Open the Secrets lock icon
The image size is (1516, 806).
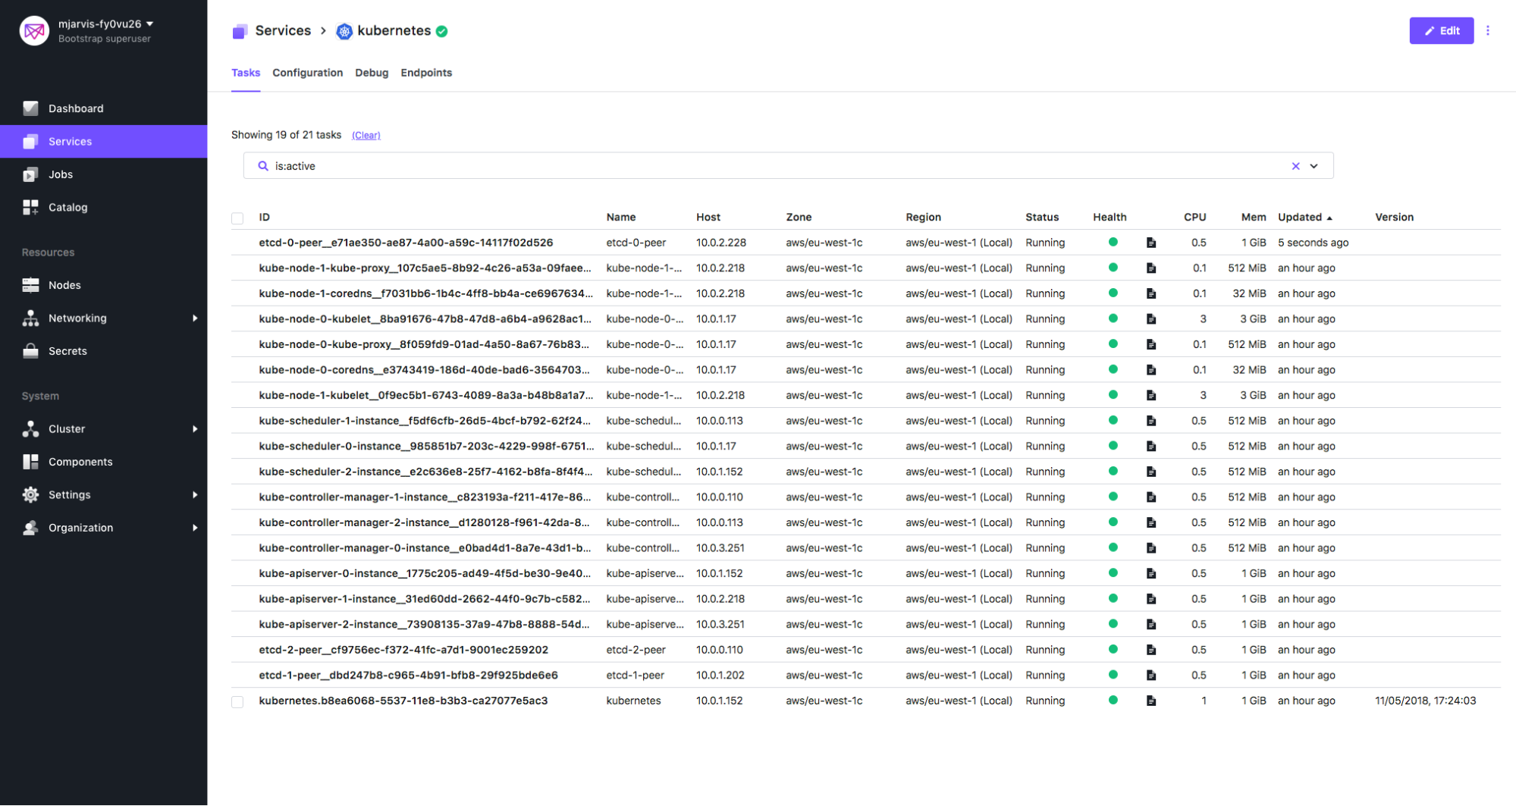pos(30,351)
